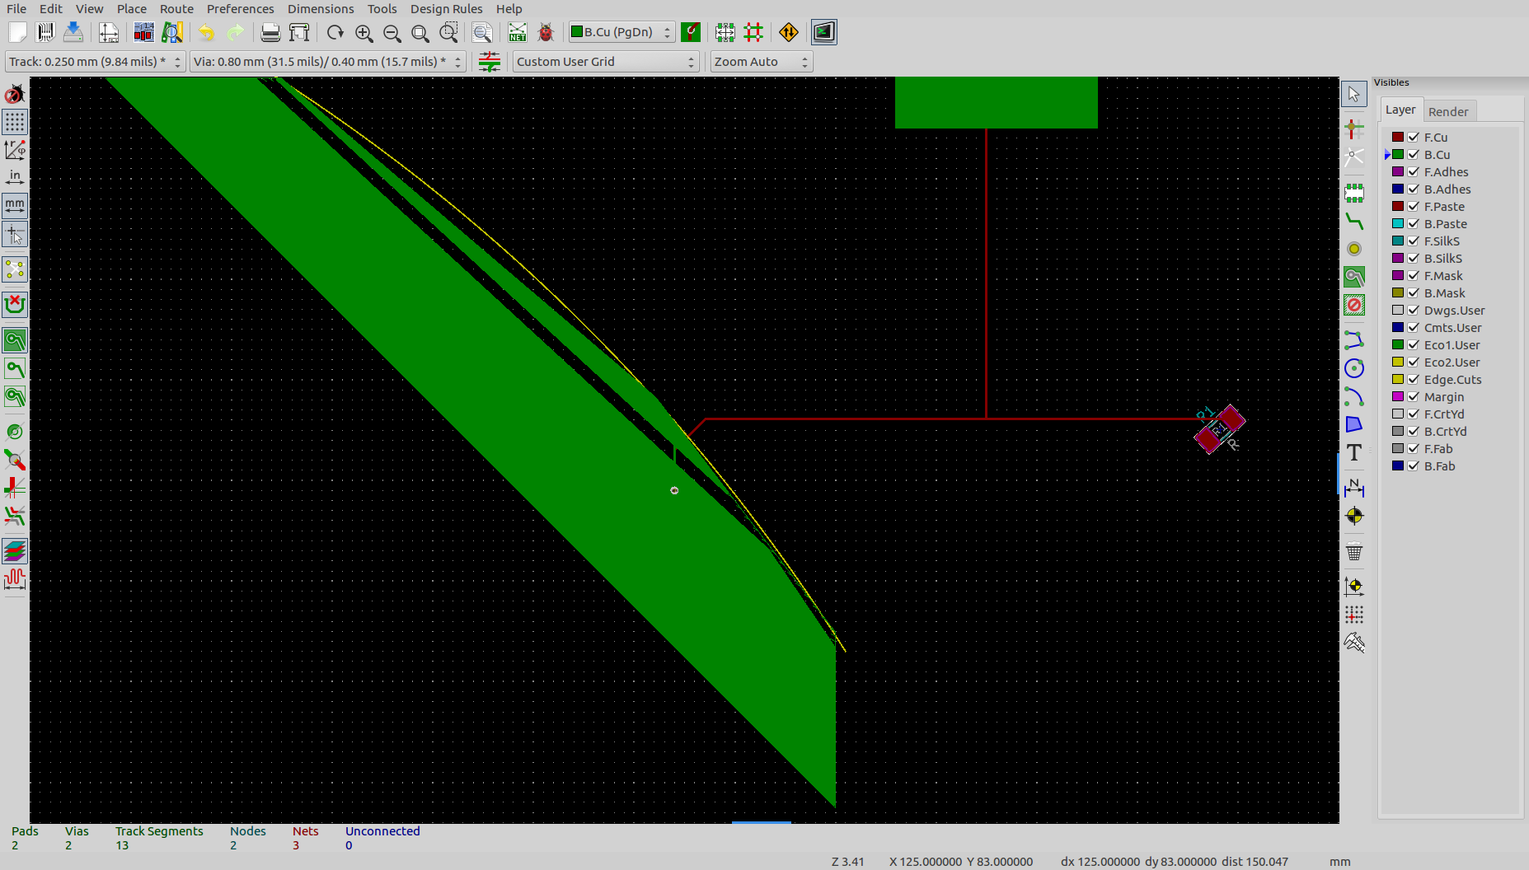Viewport: 1529px width, 870px height.
Task: Select the Add Text tool
Action: point(1353,453)
